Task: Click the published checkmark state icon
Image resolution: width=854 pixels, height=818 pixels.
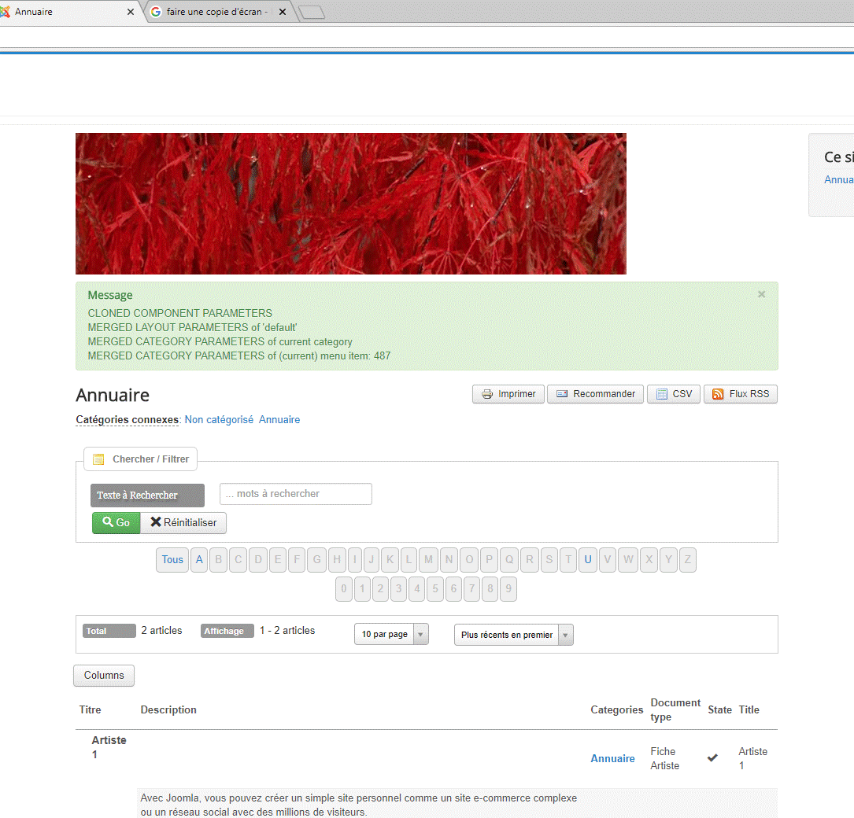Action: 712,757
